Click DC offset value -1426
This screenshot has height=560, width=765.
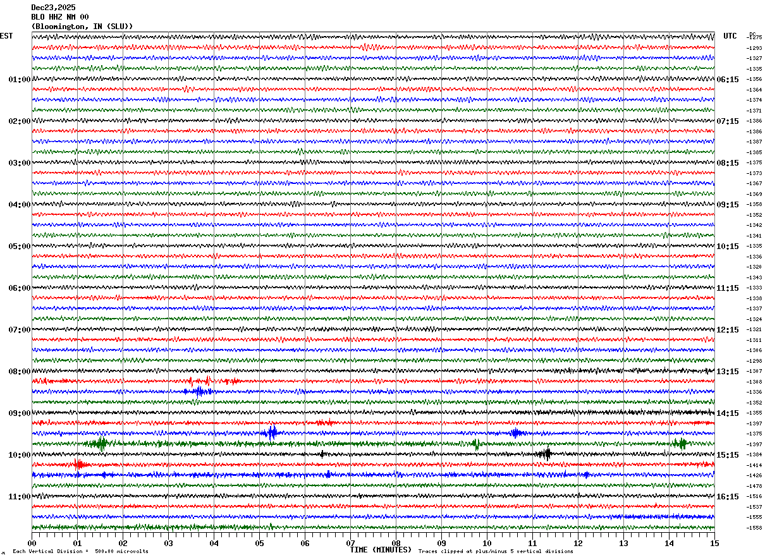tap(754, 475)
